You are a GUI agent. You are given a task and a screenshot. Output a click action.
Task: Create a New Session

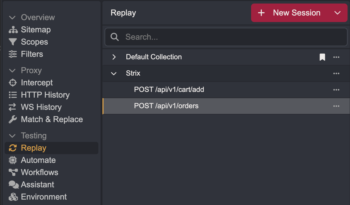coord(297,13)
